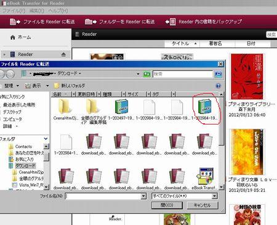Collapse the フォルダ pane chevron

tap(46, 139)
